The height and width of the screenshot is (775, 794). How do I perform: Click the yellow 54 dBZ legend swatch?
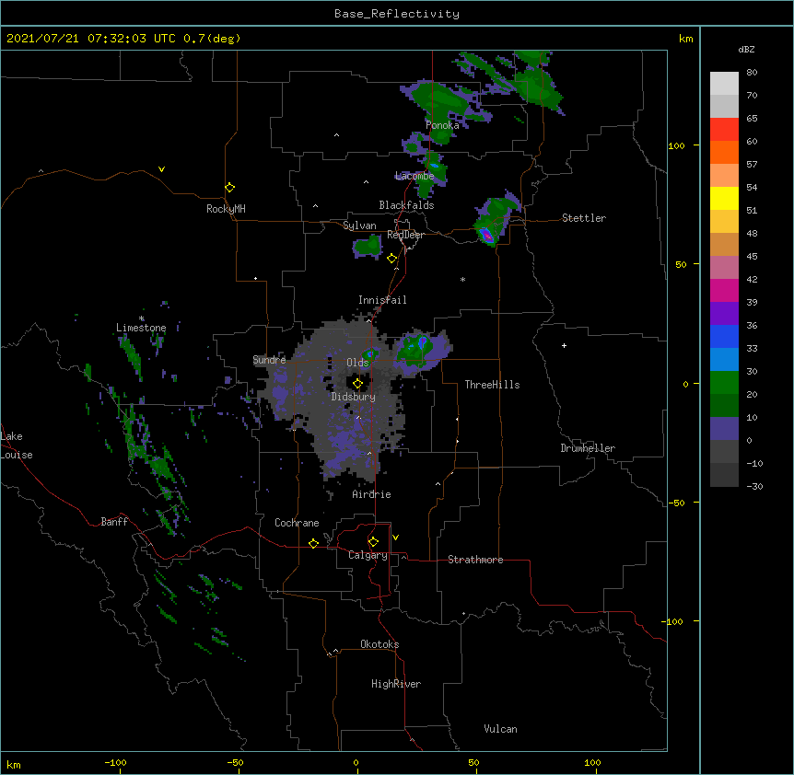tap(724, 198)
